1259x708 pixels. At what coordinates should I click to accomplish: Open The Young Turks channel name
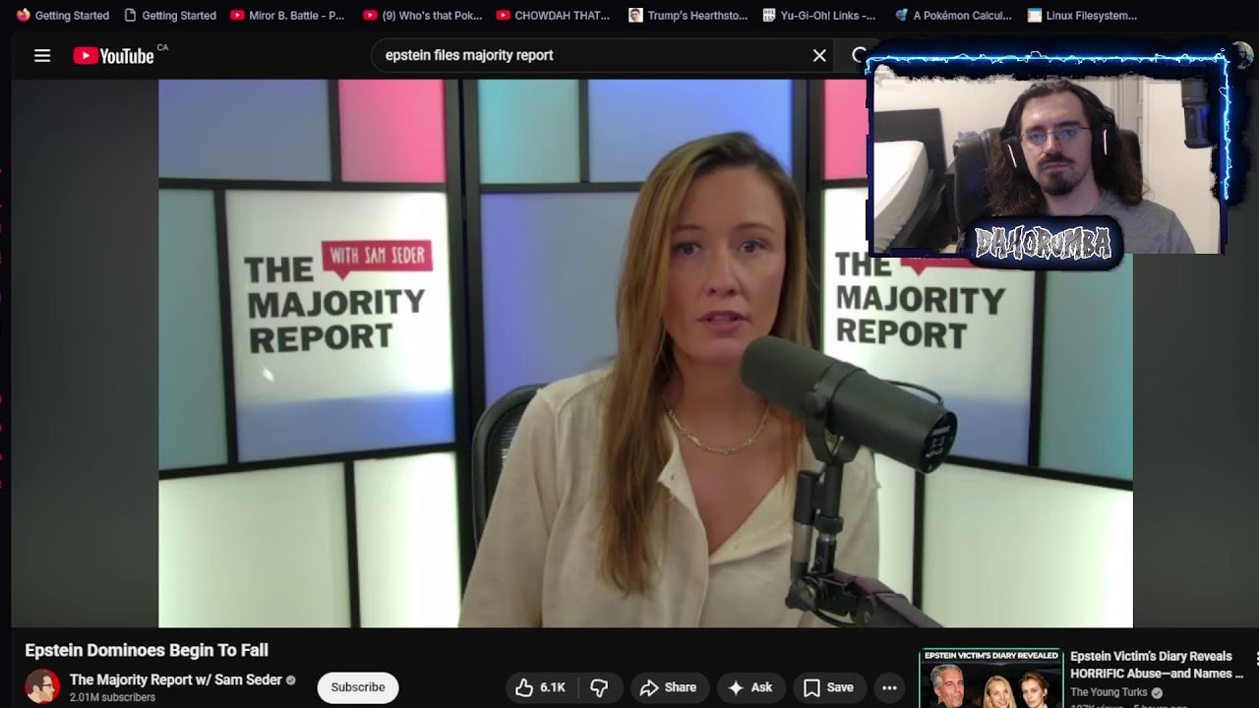(1109, 692)
